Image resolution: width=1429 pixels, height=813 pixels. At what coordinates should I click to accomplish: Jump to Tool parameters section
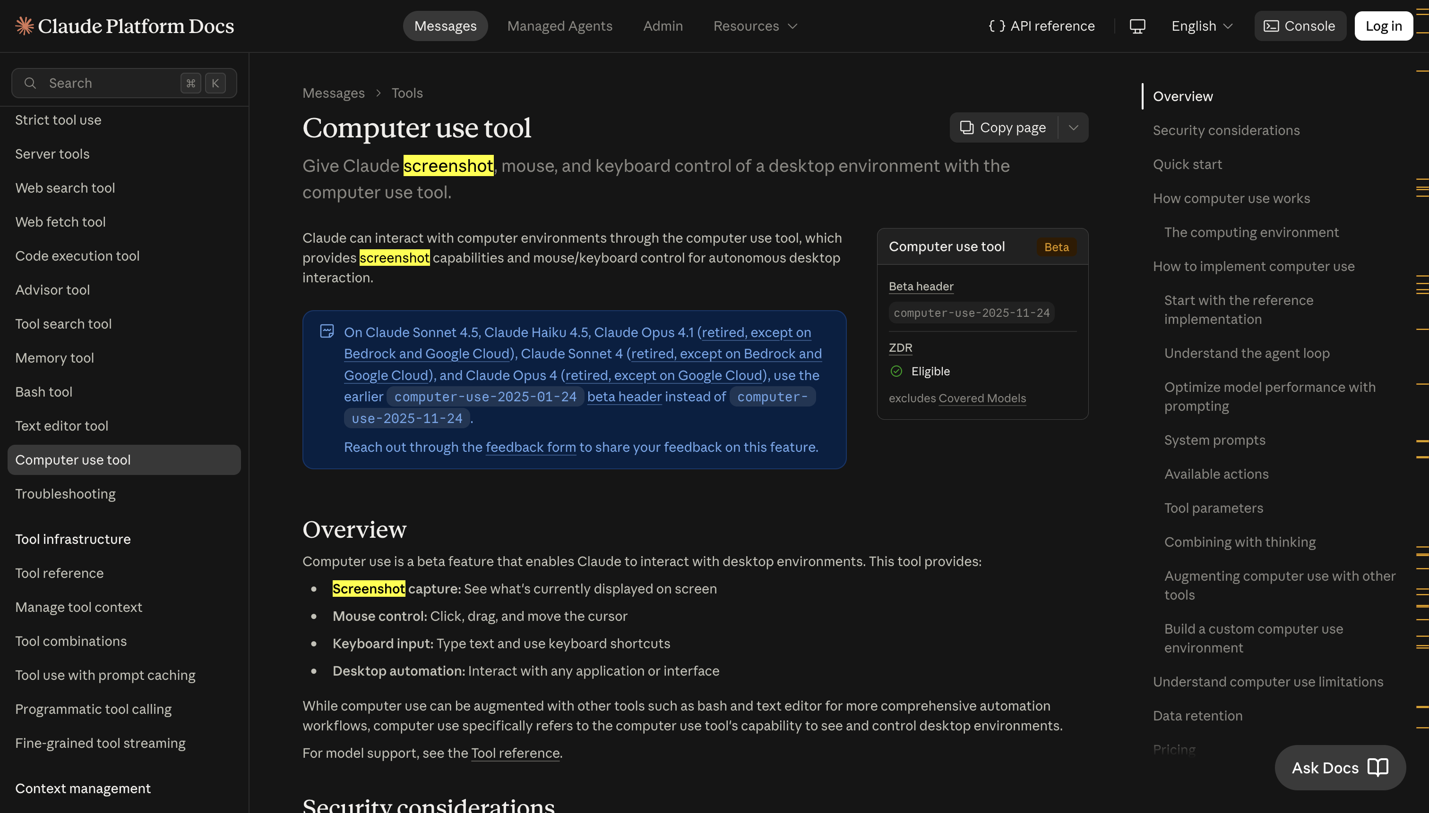tap(1214, 508)
